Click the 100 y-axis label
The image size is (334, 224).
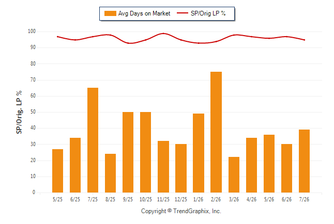click(32, 31)
